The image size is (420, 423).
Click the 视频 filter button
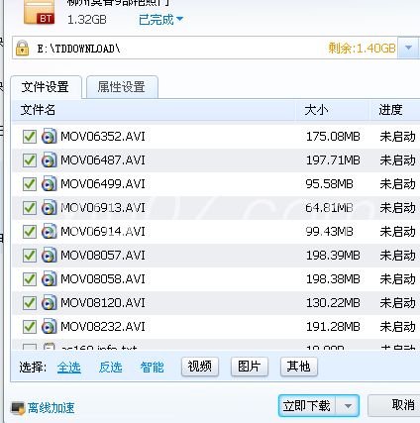click(x=200, y=367)
